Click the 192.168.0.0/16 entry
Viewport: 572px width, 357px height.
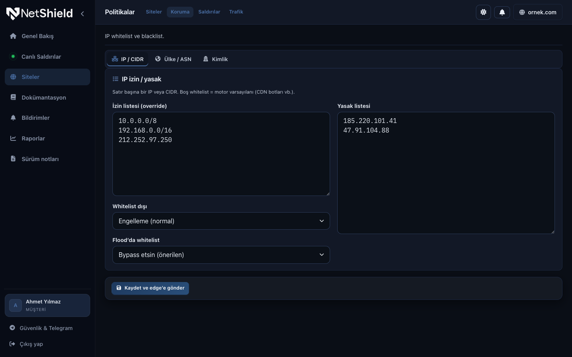click(x=145, y=130)
